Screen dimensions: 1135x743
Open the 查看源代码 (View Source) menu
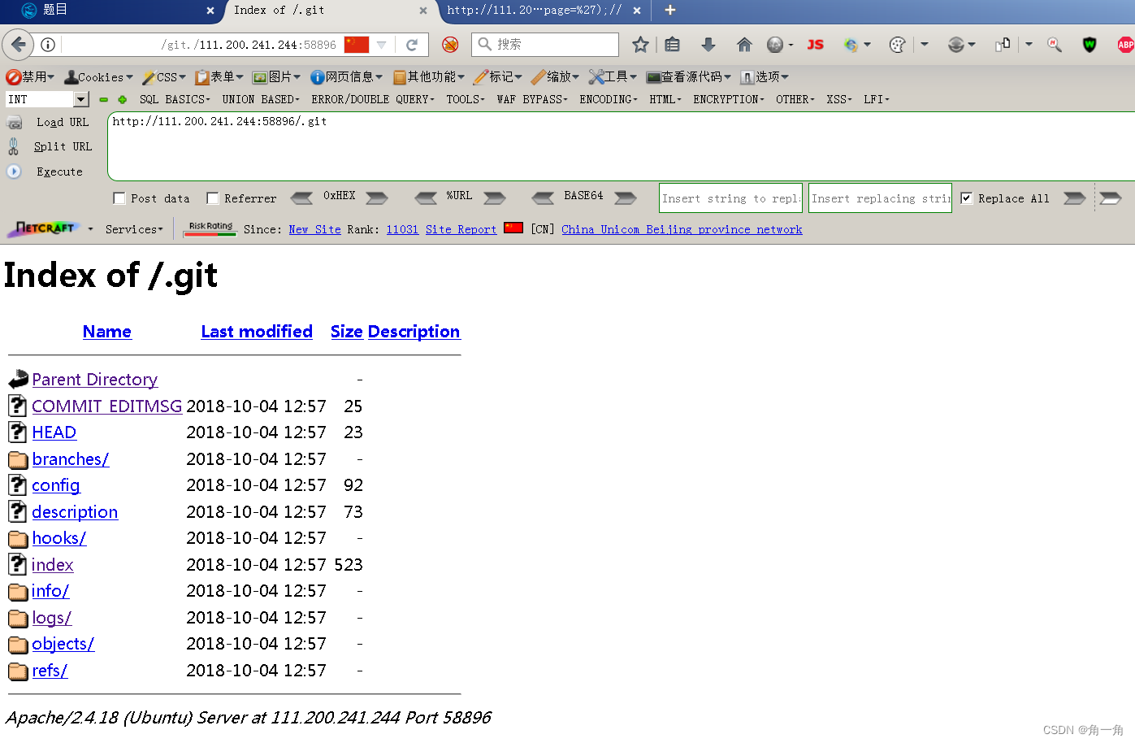pyautogui.click(x=689, y=77)
